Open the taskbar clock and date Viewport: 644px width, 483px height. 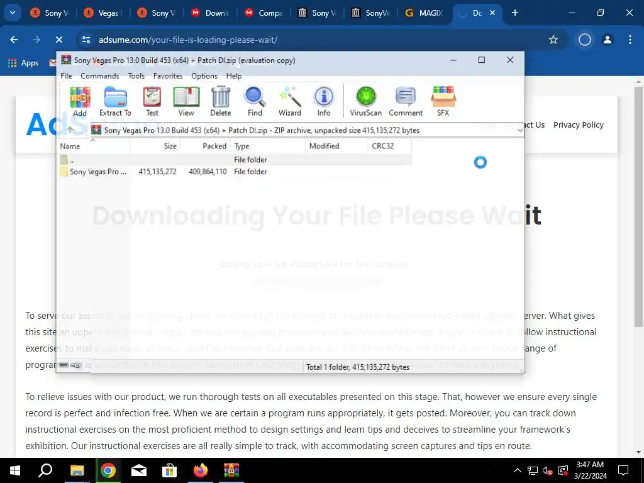click(590, 470)
